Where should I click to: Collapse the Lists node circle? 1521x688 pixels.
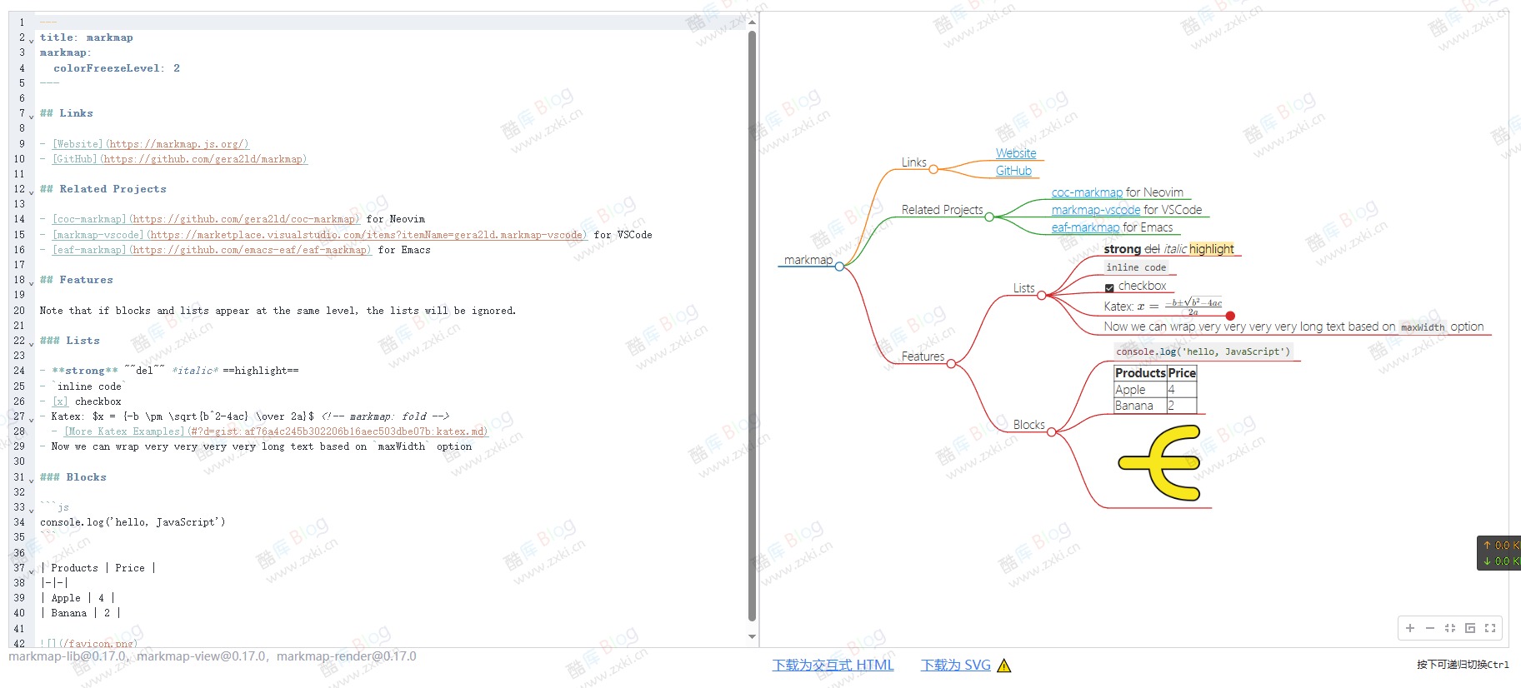tap(1041, 295)
